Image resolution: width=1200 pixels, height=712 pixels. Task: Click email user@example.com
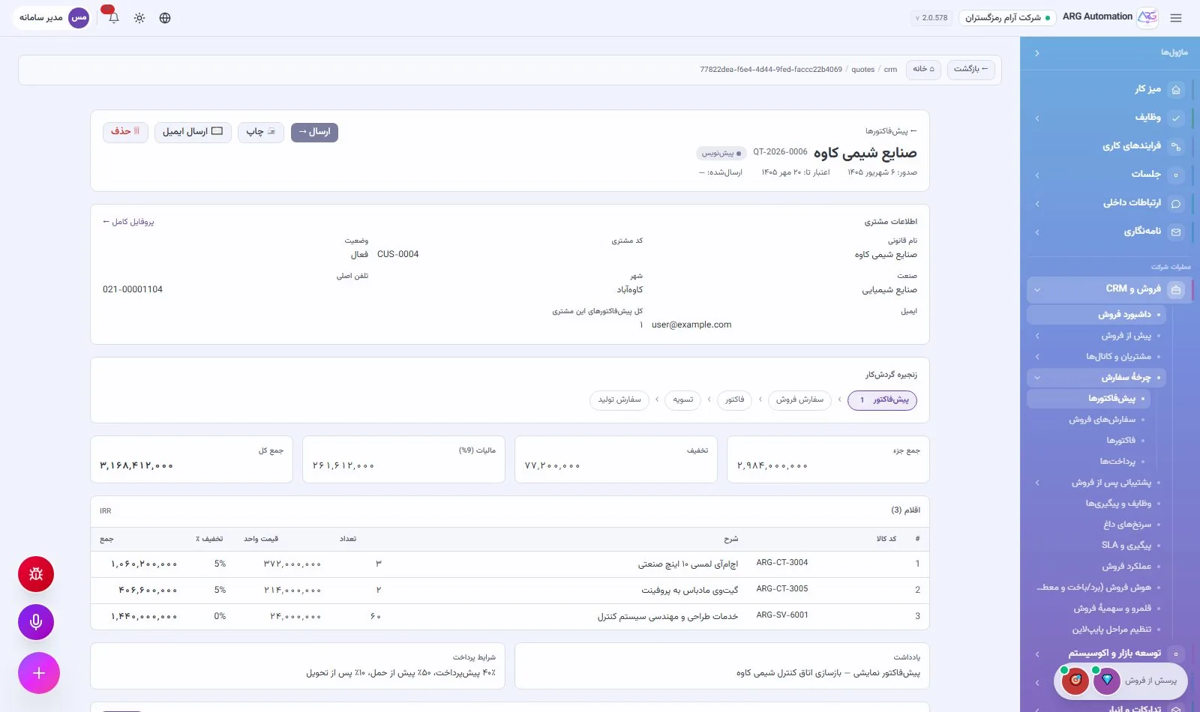691,325
